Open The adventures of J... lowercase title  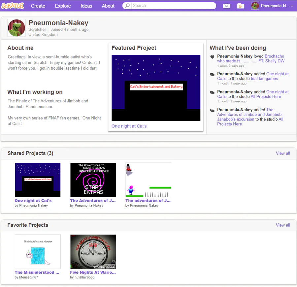pyautogui.click(x=148, y=200)
